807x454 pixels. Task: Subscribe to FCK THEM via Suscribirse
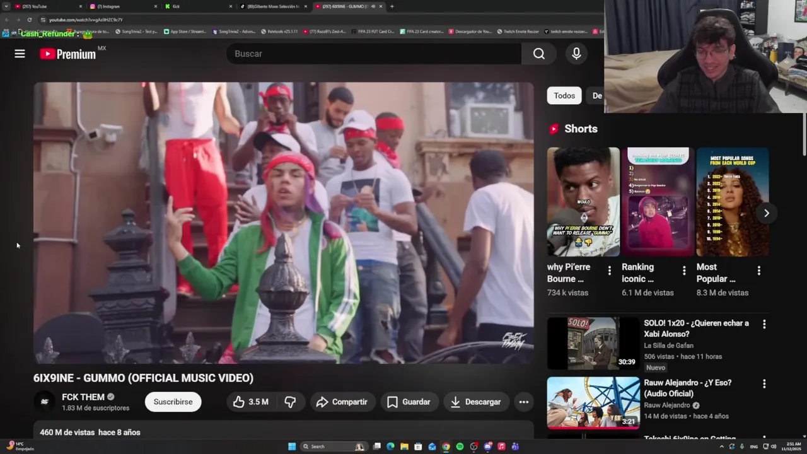point(173,402)
